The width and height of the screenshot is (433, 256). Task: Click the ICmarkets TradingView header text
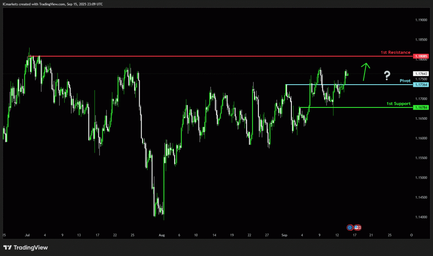(x=53, y=4)
